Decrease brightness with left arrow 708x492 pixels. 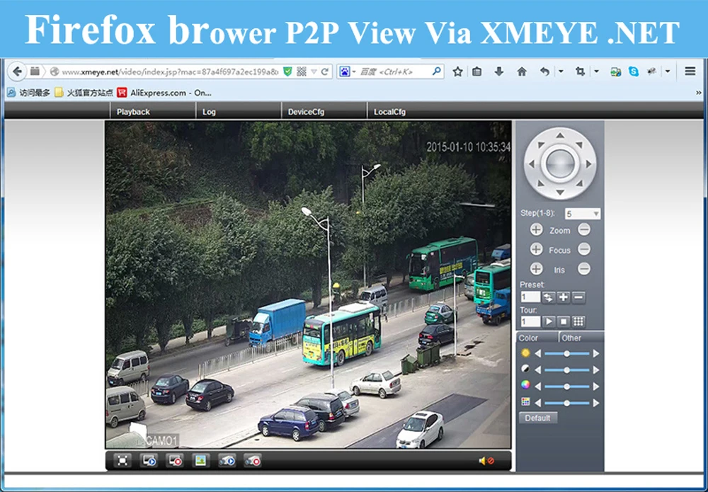coord(537,354)
